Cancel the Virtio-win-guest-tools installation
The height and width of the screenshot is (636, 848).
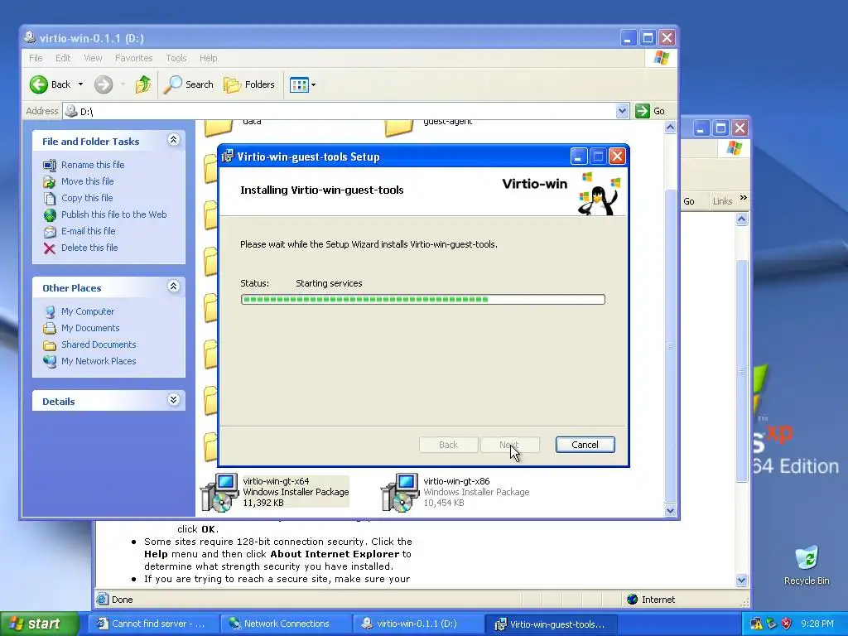click(585, 445)
